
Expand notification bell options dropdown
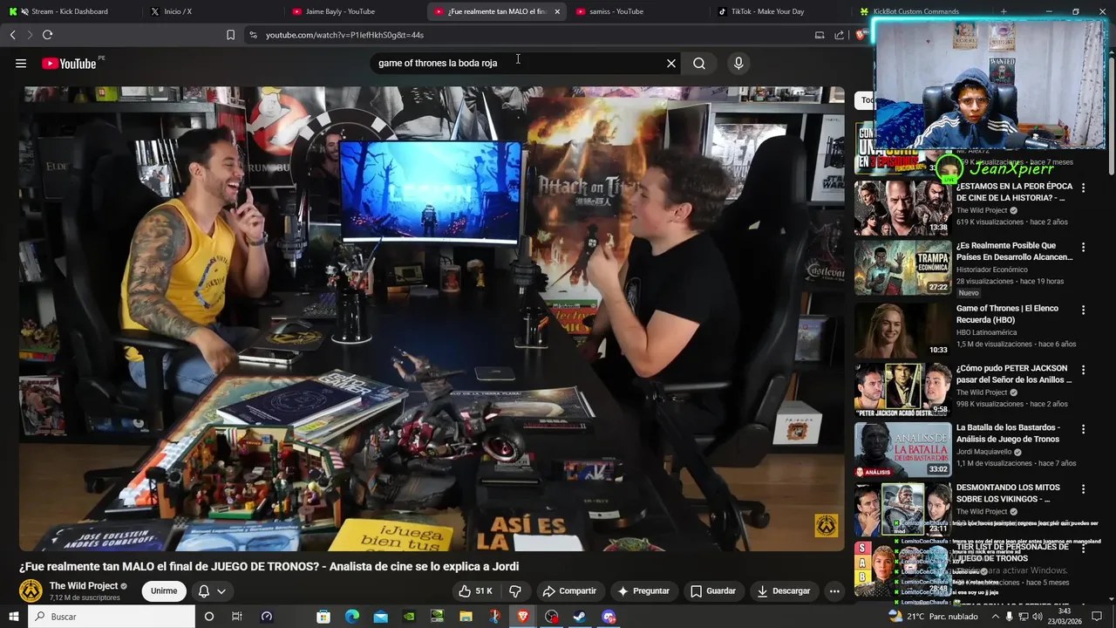[221, 591]
